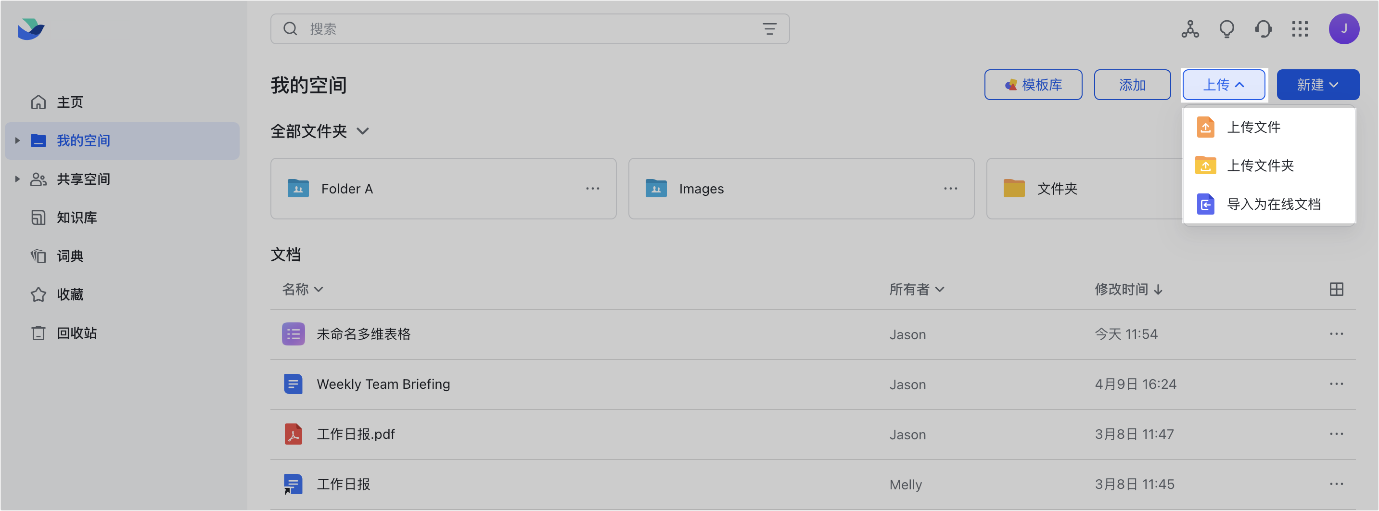Viewport: 1379px width, 511px height.
Task: Open the 新建 dropdown button
Action: 1317,85
